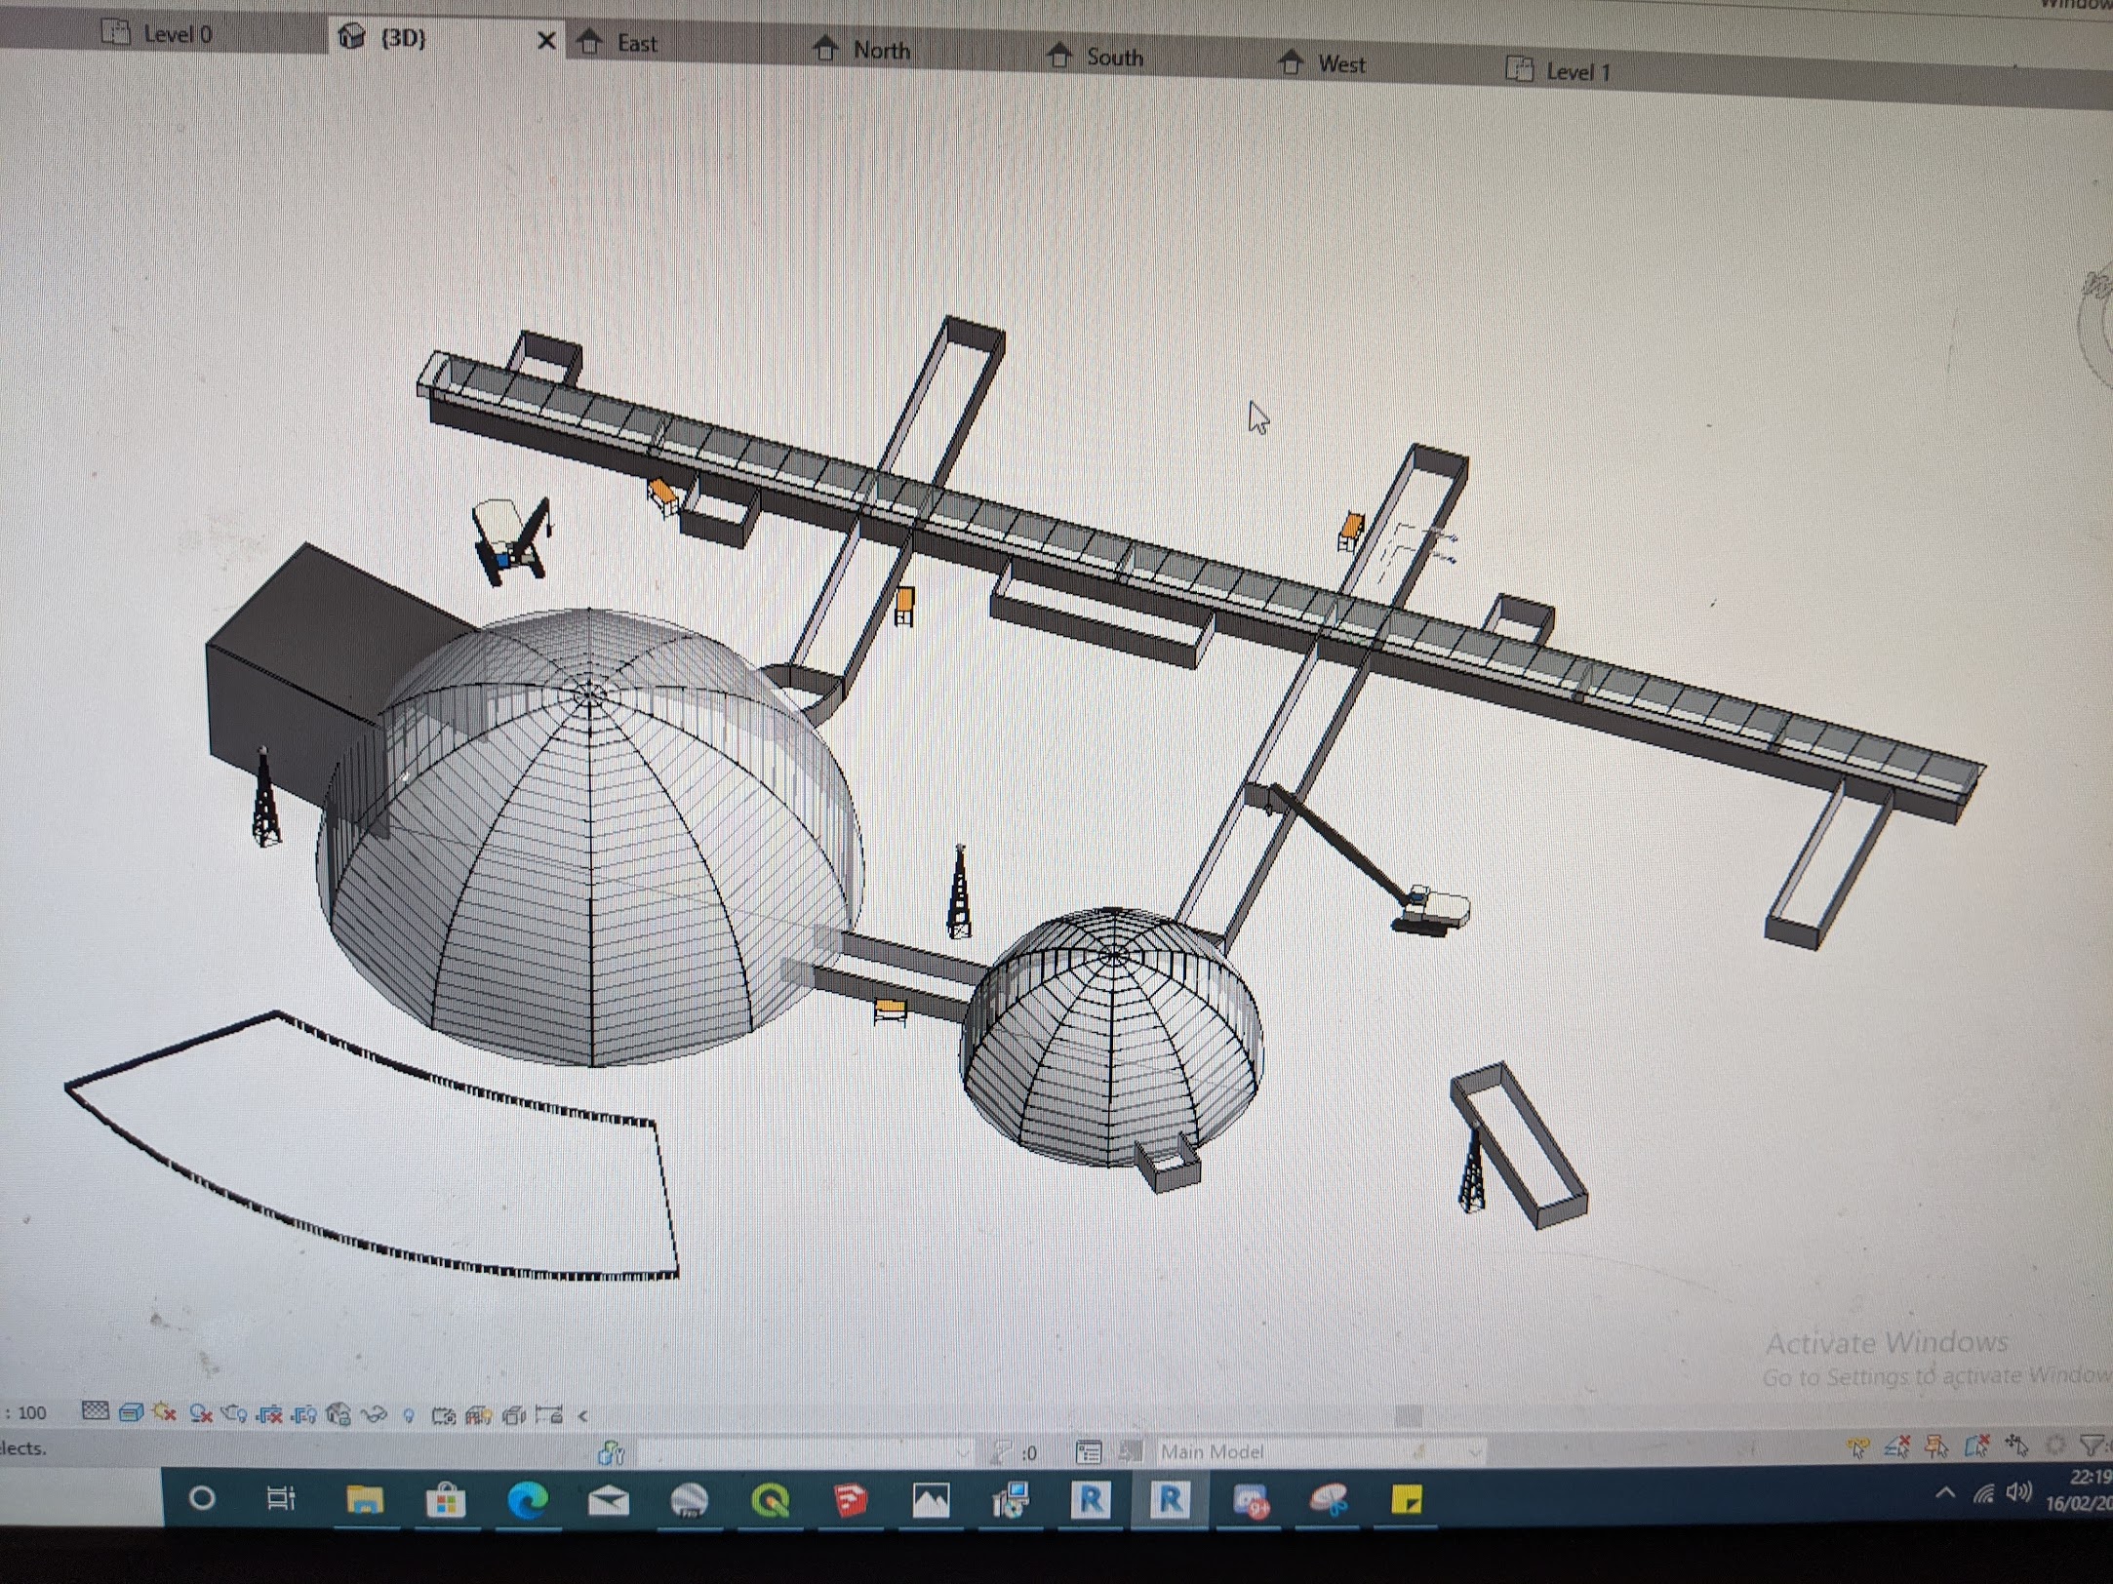
Task: Toggle Shadows off in view control bar
Action: point(201,1413)
